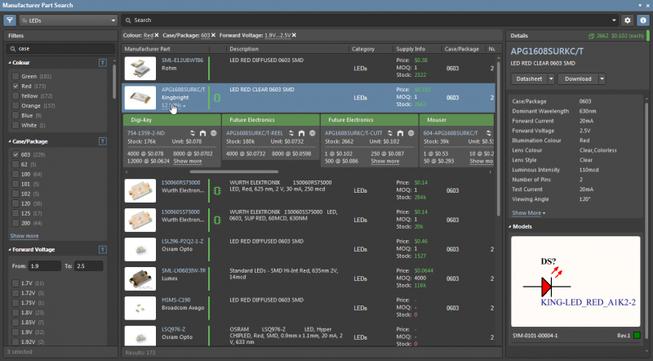Screen dimensions: 653x361
Task: Check the Green colour checkbox
Action: point(16,76)
